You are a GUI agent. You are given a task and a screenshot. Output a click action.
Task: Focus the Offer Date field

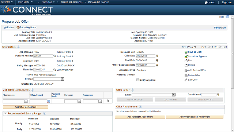click(146, 56)
